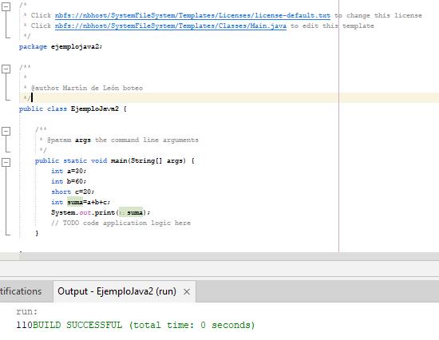This screenshot has height=340, width=439.
Task: Click the line 'int suma=a+b+c;'
Action: [81, 202]
